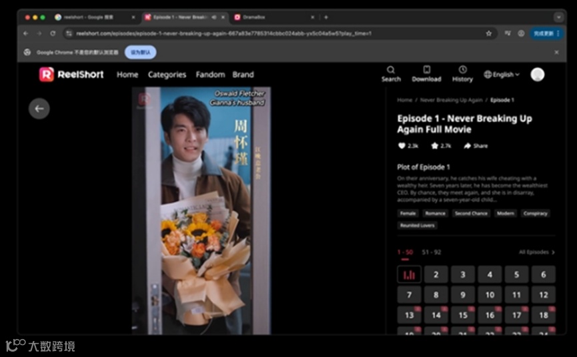Play episode 12
Image resolution: width=577 pixels, height=357 pixels.
[x=544, y=294]
